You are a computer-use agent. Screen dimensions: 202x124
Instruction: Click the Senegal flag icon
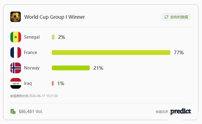[16, 37]
